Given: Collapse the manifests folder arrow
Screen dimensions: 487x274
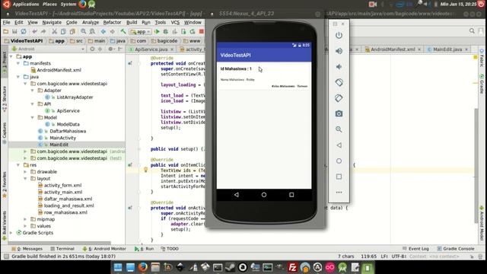Looking at the screenshot, I should [18, 63].
